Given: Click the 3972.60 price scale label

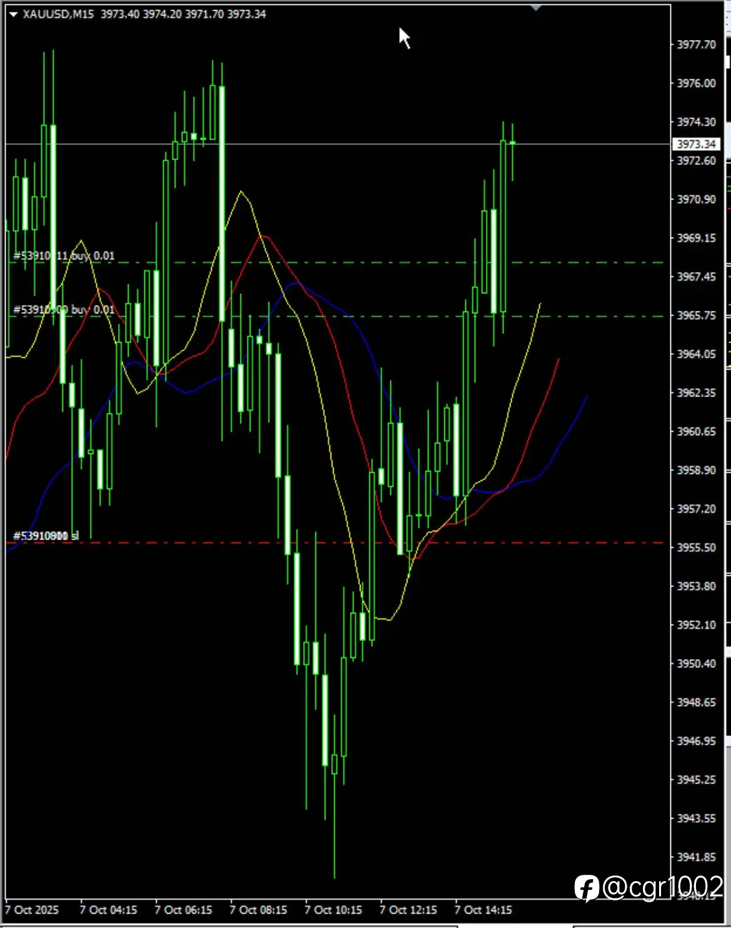Looking at the screenshot, I should pyautogui.click(x=697, y=161).
